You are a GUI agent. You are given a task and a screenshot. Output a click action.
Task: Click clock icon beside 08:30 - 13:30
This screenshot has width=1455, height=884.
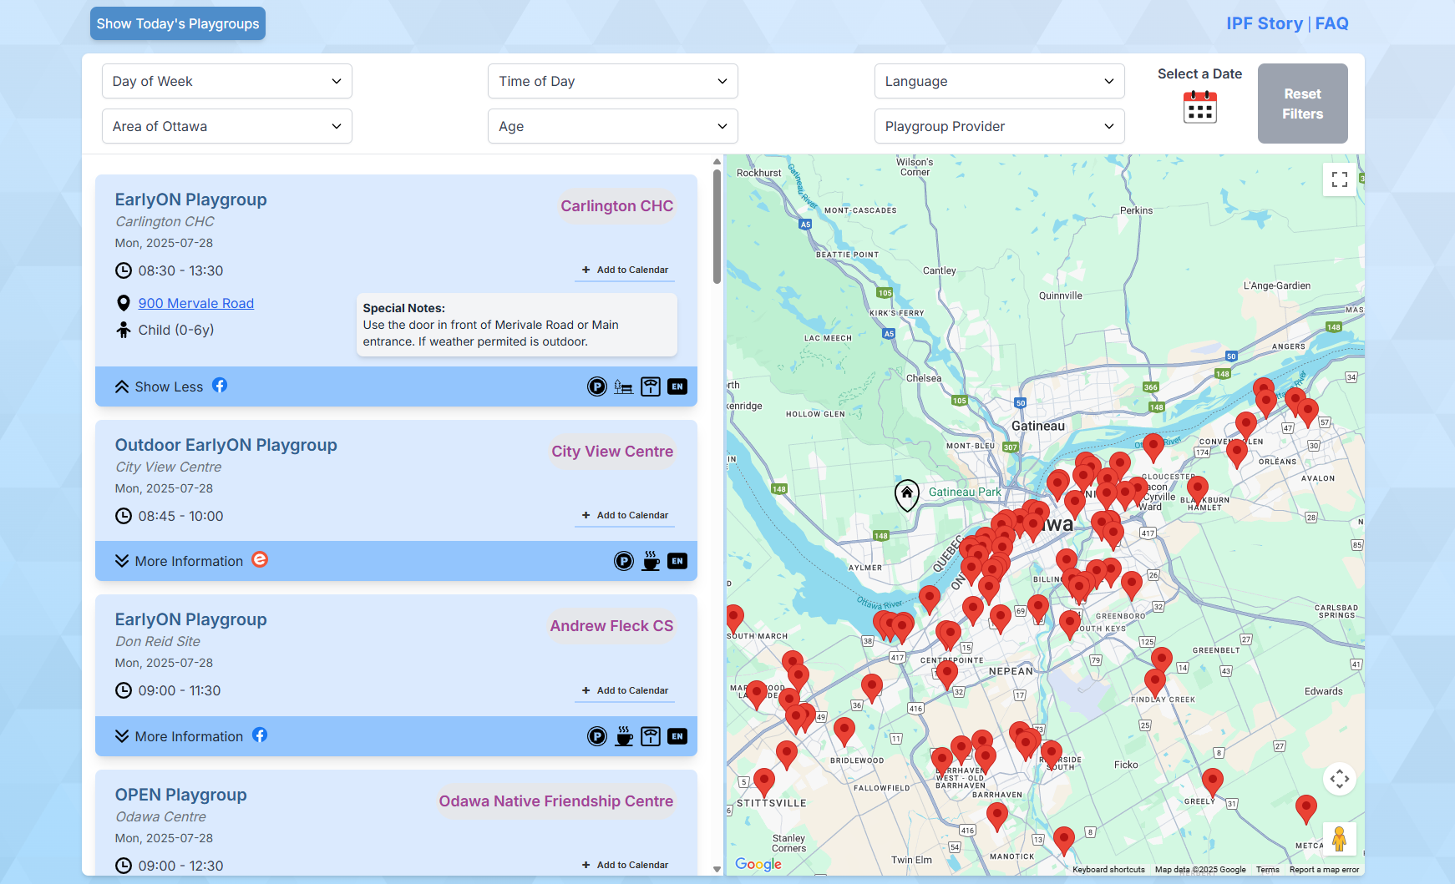(124, 270)
